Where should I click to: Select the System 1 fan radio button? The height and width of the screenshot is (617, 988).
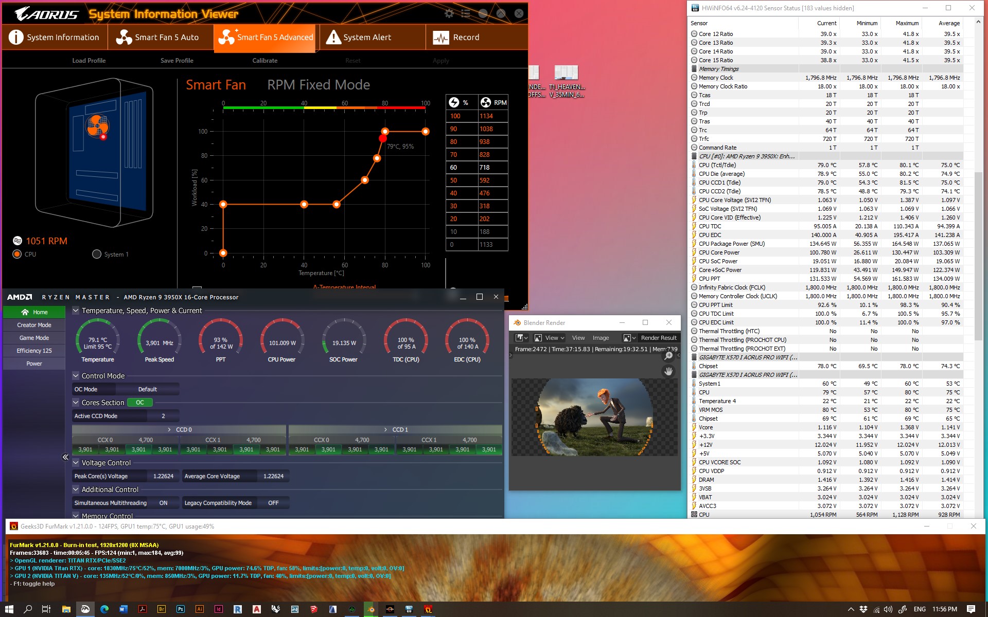(96, 254)
